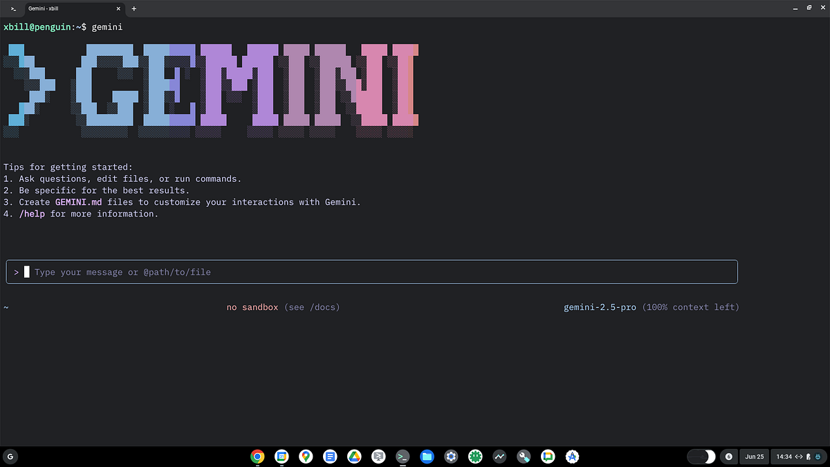Screen dimensions: 830x467
Task: Click the (see /docs) status text
Action: (x=312, y=307)
